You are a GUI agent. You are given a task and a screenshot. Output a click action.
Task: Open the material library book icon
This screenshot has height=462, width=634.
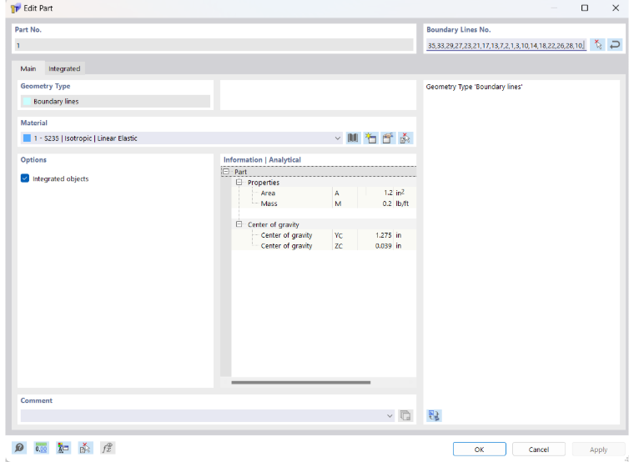tap(353, 138)
